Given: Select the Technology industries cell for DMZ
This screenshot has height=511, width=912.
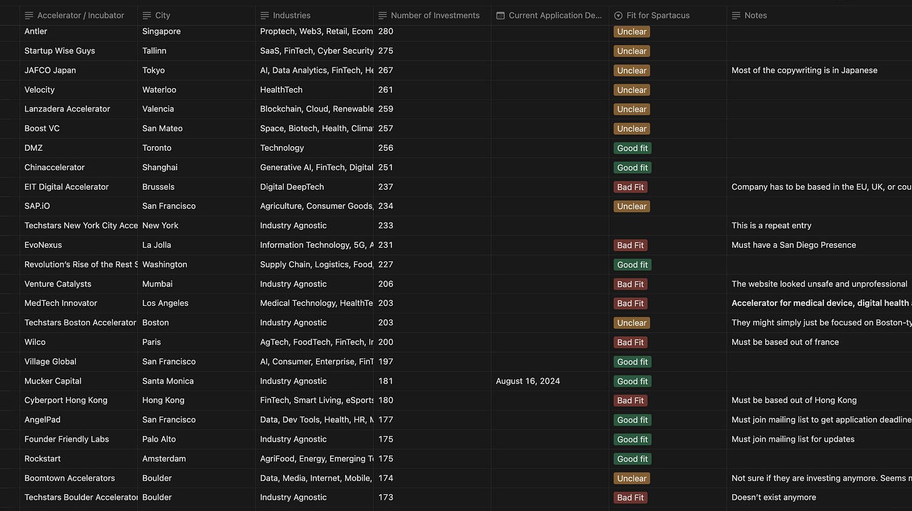Looking at the screenshot, I should pos(314,148).
